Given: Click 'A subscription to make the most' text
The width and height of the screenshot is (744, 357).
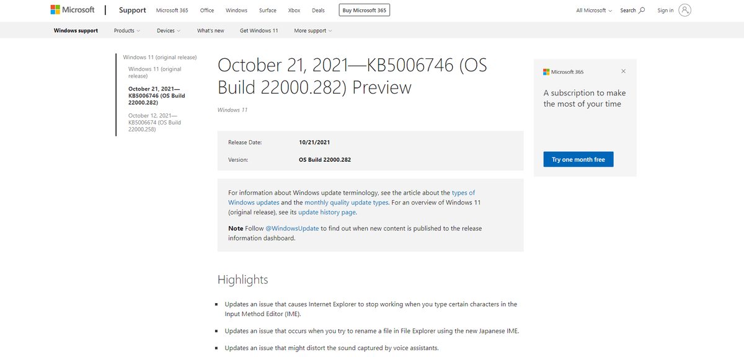Looking at the screenshot, I should (x=585, y=99).
